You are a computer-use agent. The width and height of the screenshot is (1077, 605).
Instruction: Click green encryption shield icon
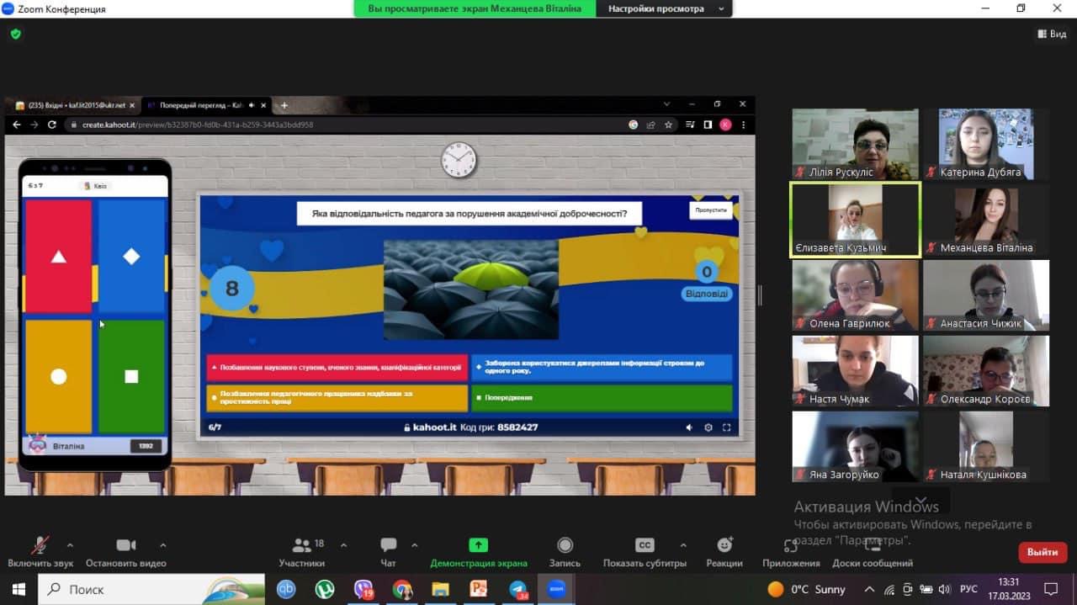15,34
